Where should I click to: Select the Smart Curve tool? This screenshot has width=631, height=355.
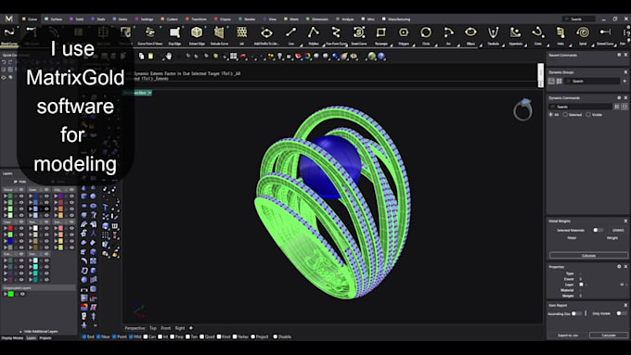[358, 35]
